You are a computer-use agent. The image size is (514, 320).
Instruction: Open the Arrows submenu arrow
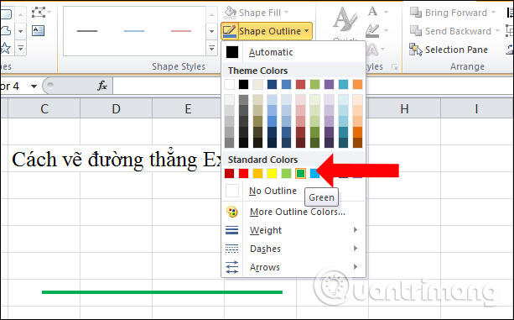(x=356, y=267)
